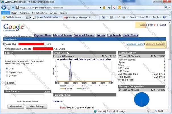Click the Launch link in User Shortcut
Image resolution: width=172 pixels, height=114 pixels.
(47, 92)
